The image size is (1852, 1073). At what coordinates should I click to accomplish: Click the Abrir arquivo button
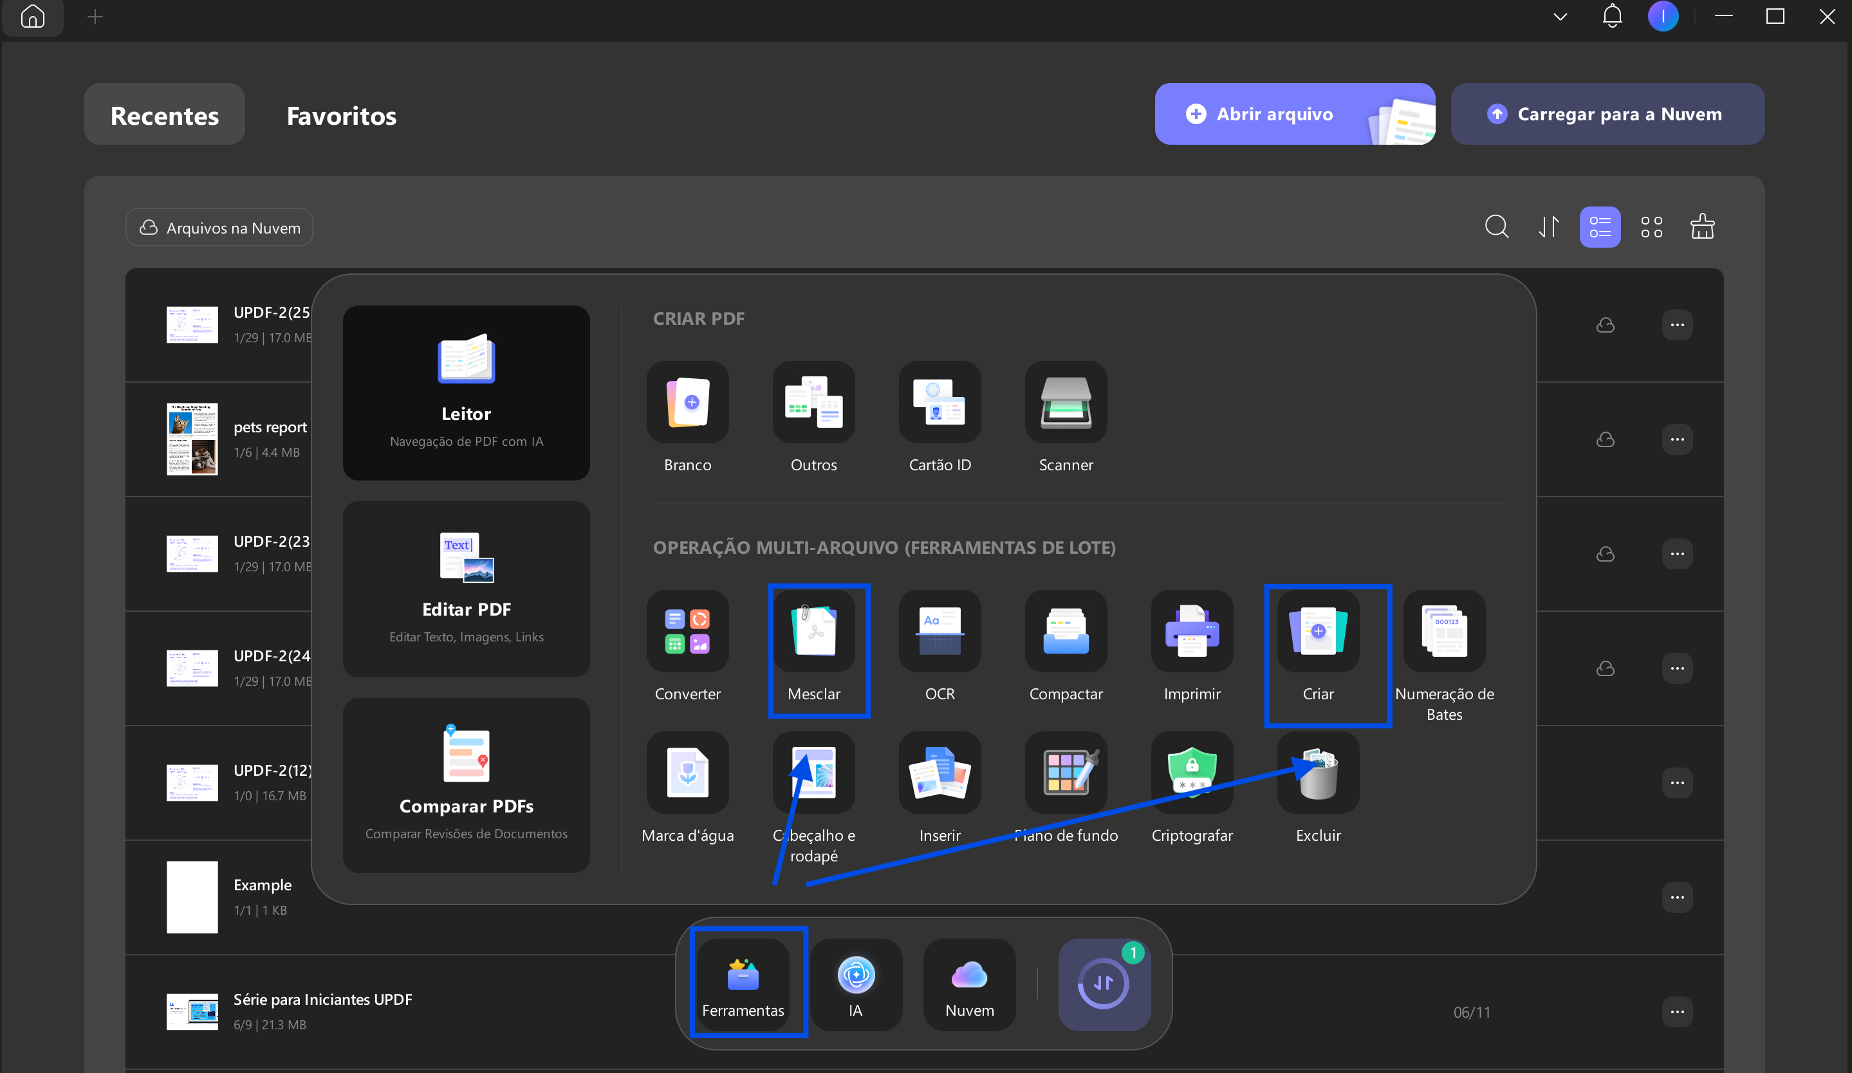coord(1295,114)
